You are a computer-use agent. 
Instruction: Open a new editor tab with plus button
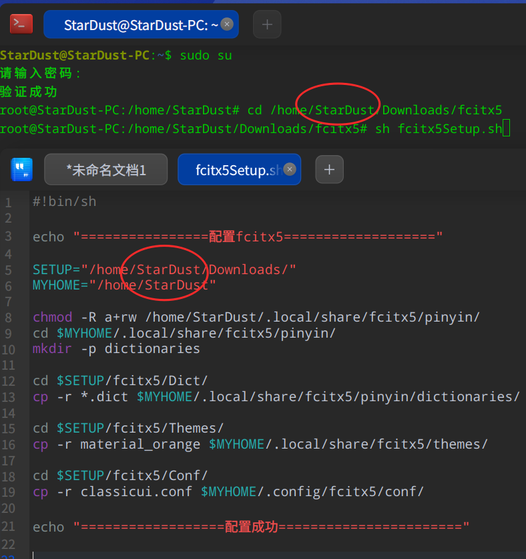(x=329, y=170)
